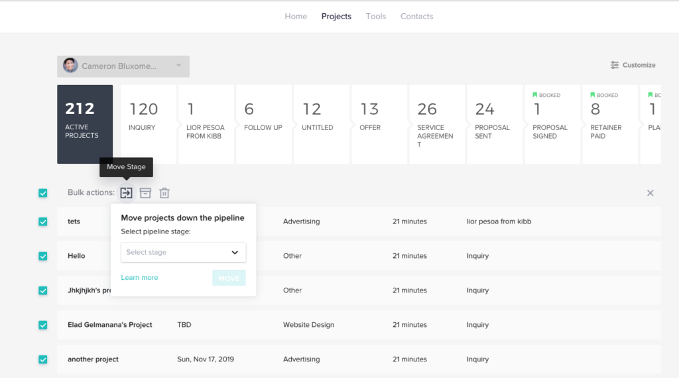Select the Follow Up stage card

click(263, 123)
